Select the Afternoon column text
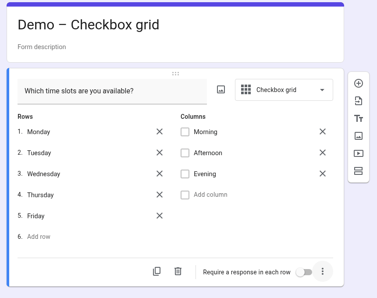The image size is (377, 298). click(x=208, y=153)
